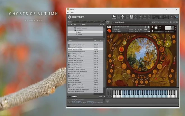Open the Help menu
185x116 pixels.
(72, 13)
